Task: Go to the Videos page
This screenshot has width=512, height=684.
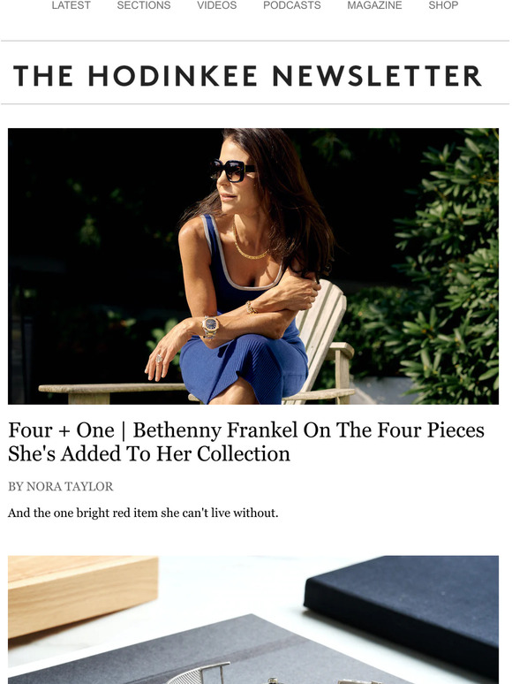Action: 216,5
